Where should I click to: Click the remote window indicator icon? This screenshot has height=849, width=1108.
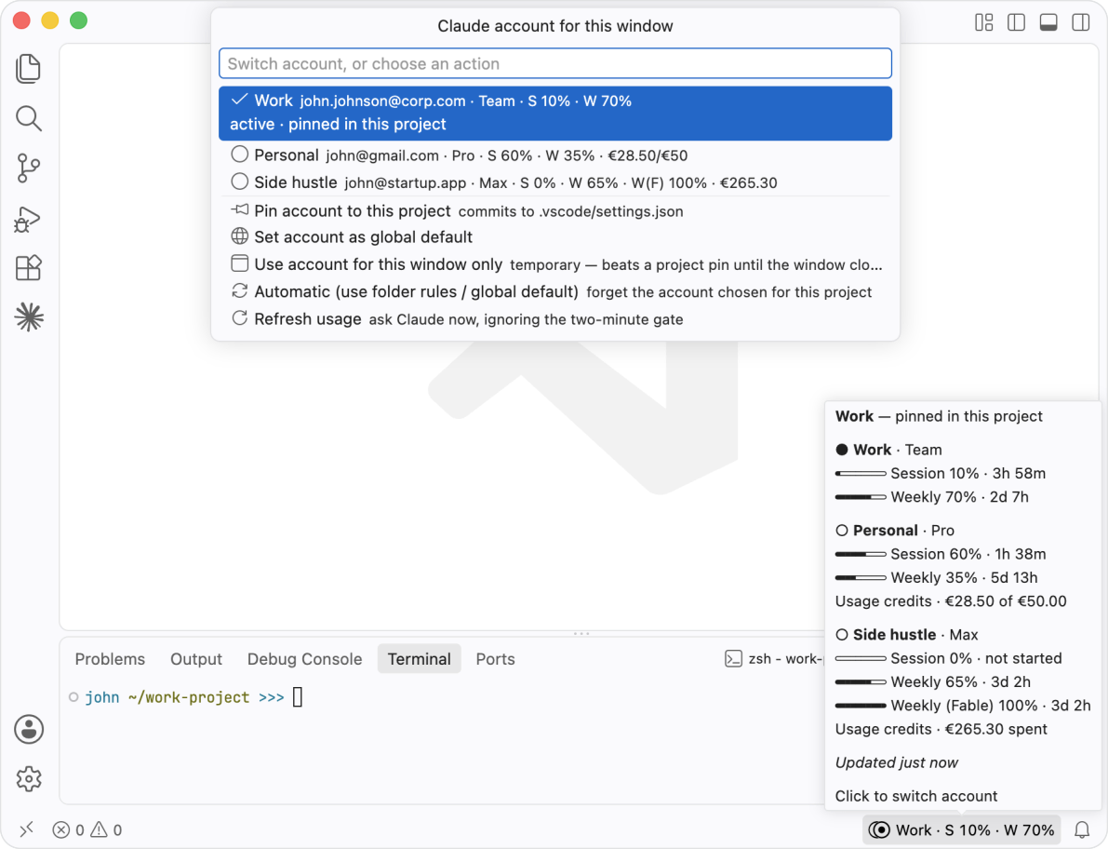click(x=27, y=829)
